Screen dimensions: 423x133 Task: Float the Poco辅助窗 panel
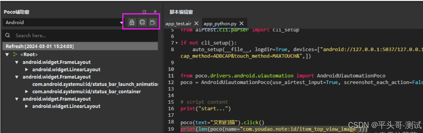click(144, 12)
